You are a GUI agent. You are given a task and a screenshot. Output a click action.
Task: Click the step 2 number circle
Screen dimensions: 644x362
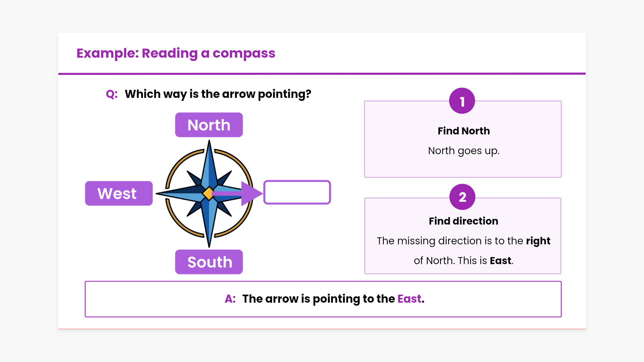pyautogui.click(x=462, y=197)
